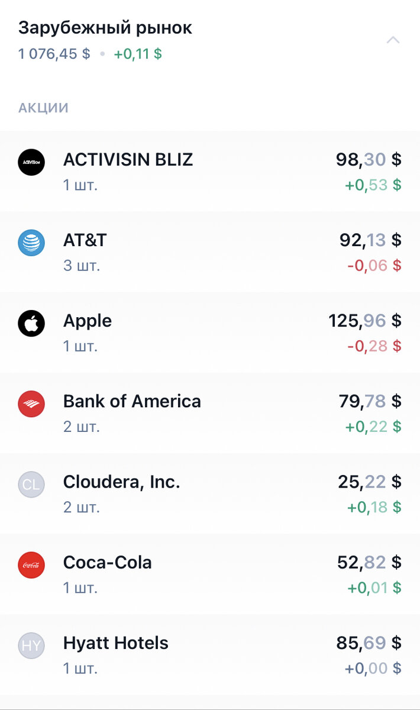The image size is (420, 710).
Task: Collapse the Зарубежный рынок section chevron
Action: point(393,40)
